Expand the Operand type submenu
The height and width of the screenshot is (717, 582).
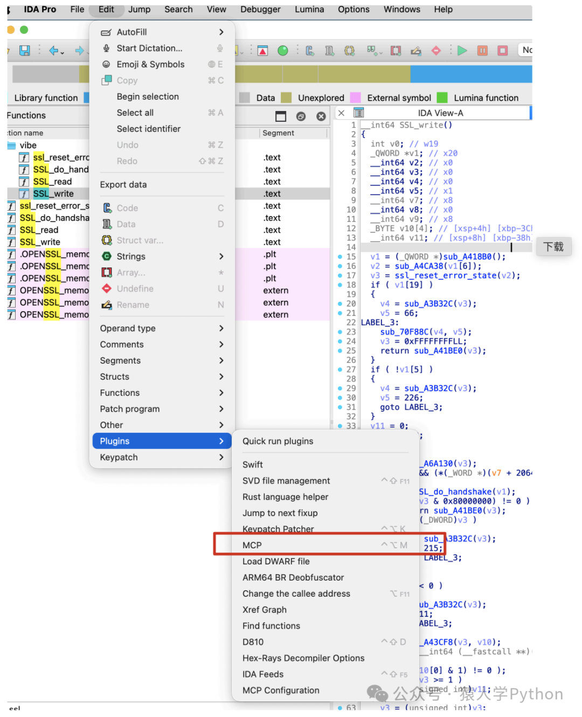162,328
